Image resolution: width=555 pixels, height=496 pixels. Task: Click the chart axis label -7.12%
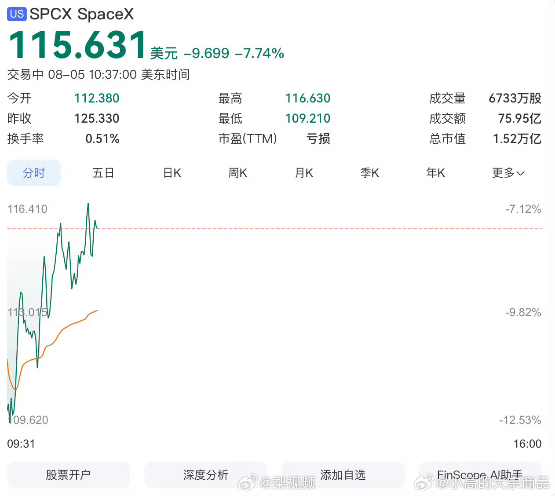click(523, 209)
